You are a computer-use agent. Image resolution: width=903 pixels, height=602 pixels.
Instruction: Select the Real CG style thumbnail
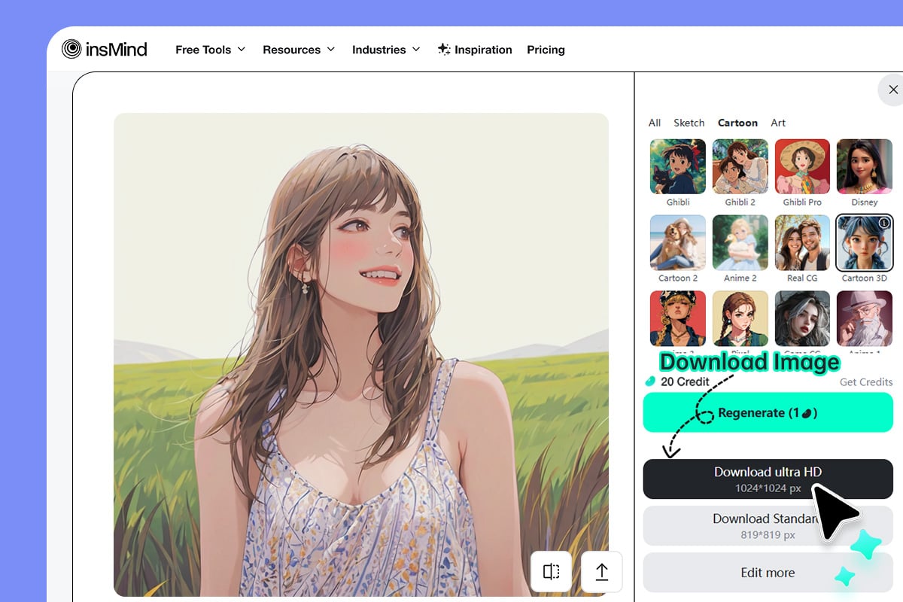click(x=802, y=242)
